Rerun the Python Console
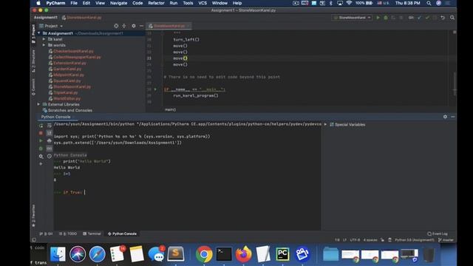Screen dimensions: 473x266 point(41,126)
